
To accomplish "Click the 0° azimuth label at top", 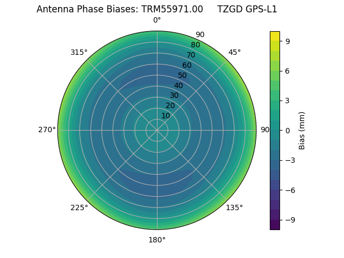I will click(157, 20).
